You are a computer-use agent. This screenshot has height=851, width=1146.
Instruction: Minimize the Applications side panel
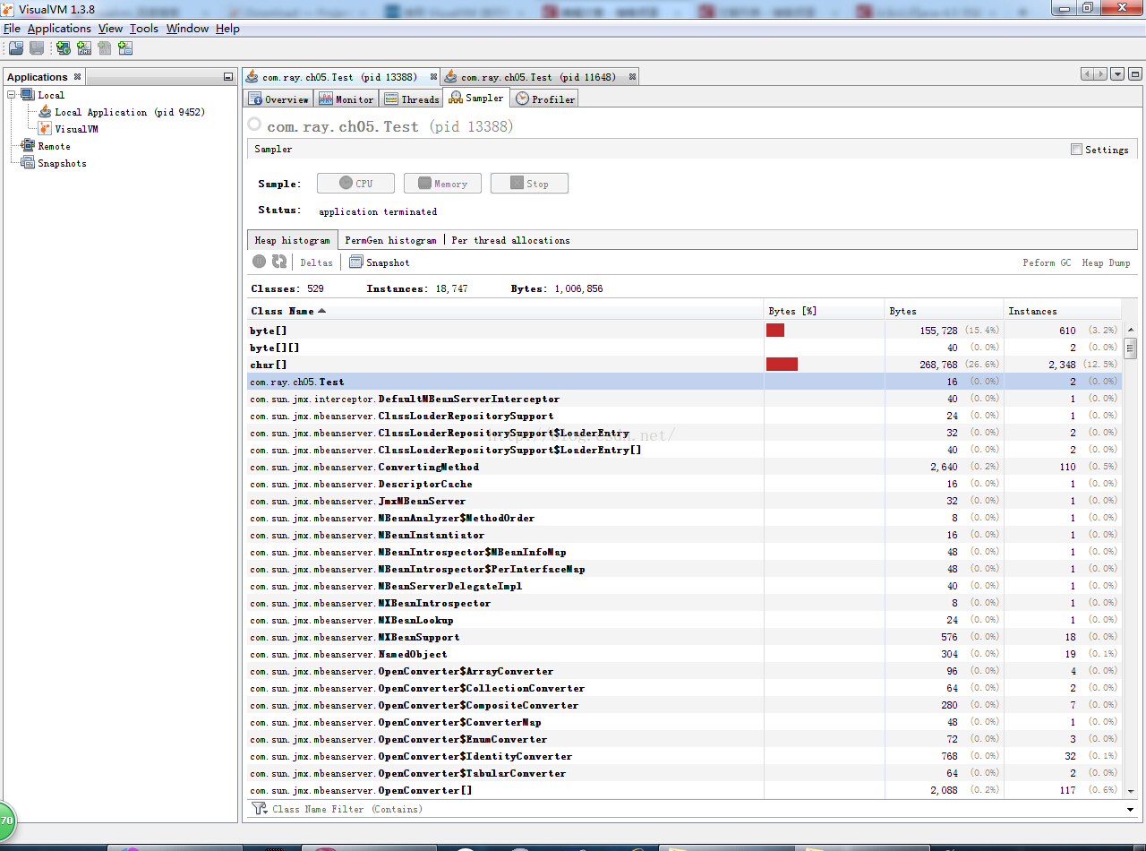(x=228, y=77)
